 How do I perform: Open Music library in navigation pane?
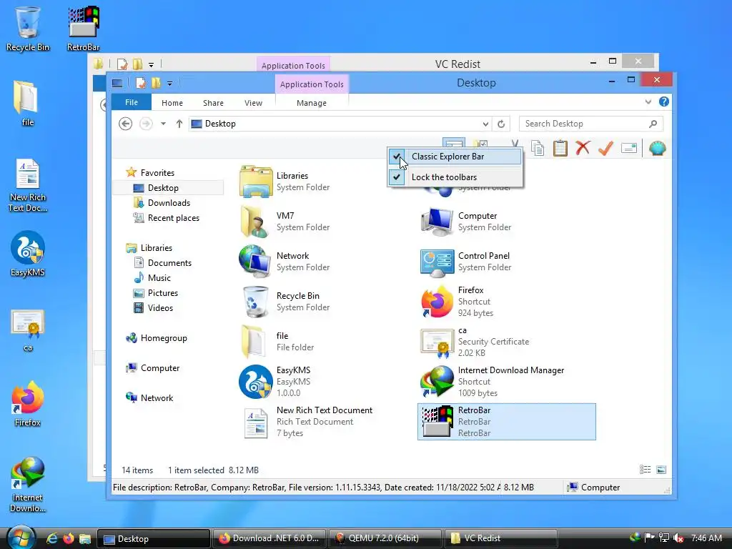pos(159,278)
